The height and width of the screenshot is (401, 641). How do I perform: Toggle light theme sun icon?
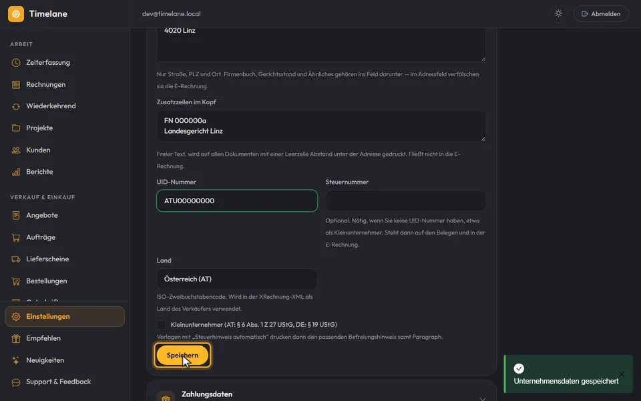[x=558, y=13]
